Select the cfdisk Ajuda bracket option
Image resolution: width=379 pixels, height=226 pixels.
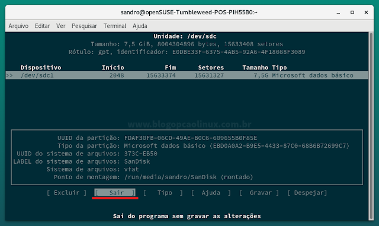point(211,193)
